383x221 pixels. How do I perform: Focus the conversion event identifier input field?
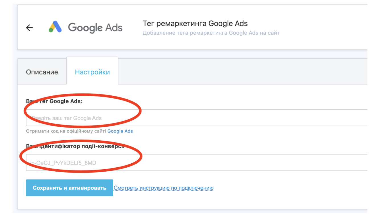click(197, 163)
